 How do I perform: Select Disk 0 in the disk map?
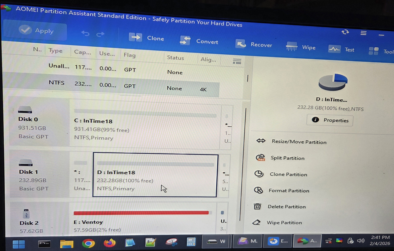[x=39, y=121]
